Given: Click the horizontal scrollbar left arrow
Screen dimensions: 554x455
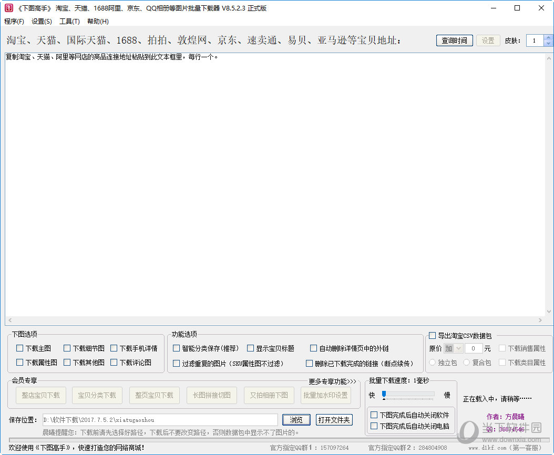Looking at the screenshot, I should click(10, 320).
